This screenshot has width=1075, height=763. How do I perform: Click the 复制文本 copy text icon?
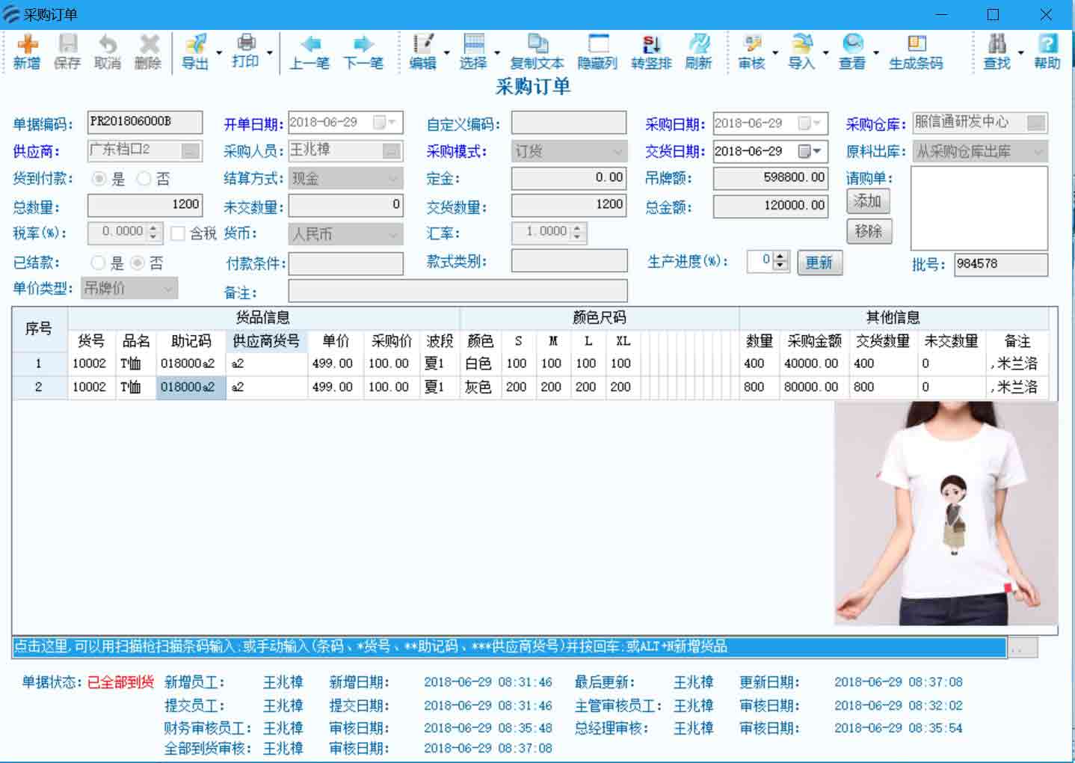(537, 52)
